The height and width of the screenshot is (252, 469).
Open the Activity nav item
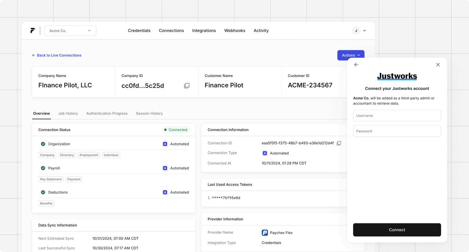tap(261, 30)
